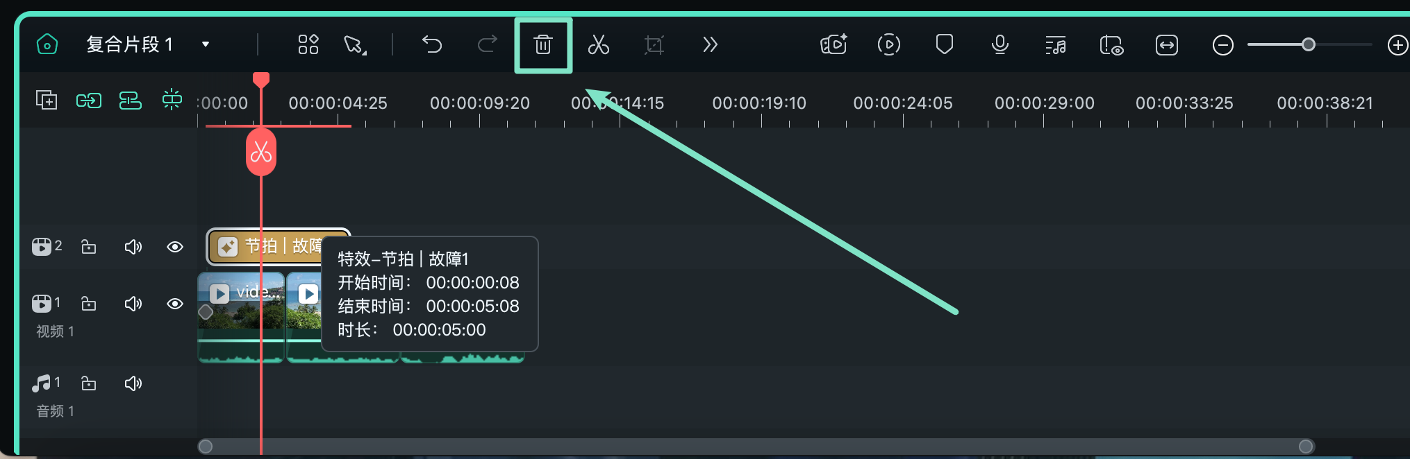
Task: Click the add track icon
Action: tap(47, 101)
